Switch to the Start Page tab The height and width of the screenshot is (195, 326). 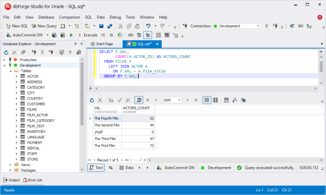pyautogui.click(x=102, y=44)
